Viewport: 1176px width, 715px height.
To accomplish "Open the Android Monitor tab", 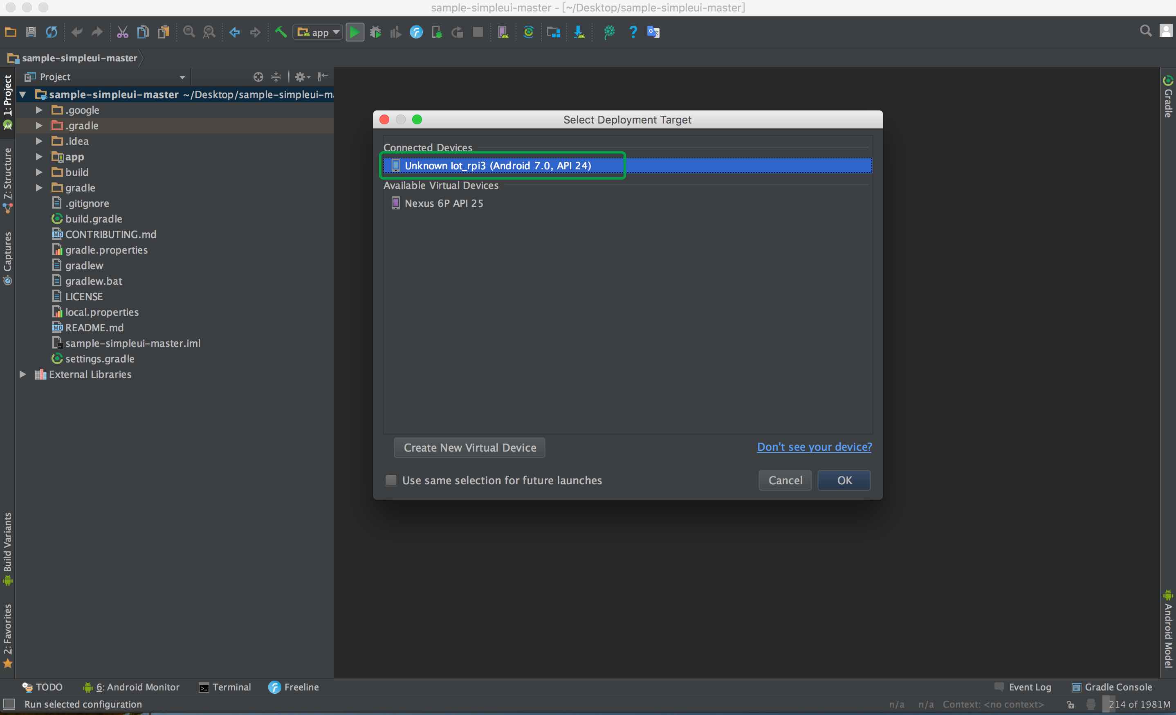I will (x=131, y=687).
